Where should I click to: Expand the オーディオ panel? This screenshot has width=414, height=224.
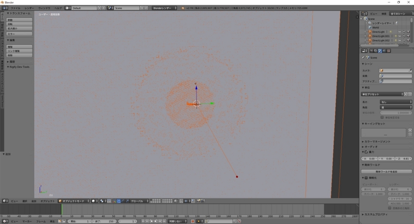tap(371, 147)
